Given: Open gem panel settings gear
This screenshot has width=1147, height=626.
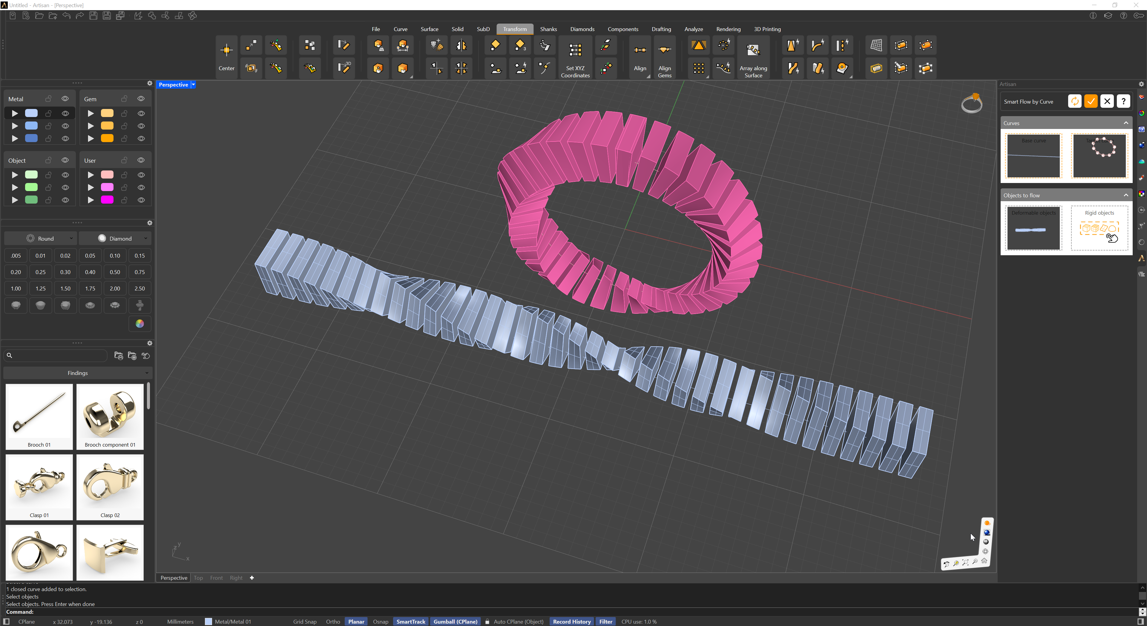Looking at the screenshot, I should coord(150,223).
